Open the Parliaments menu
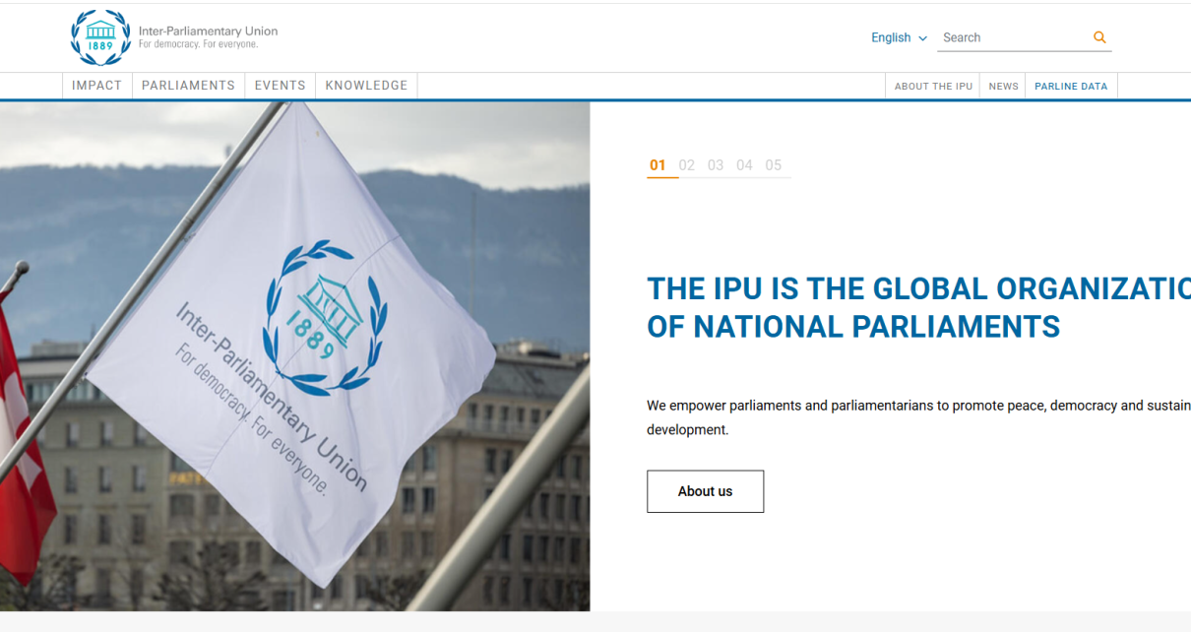The height and width of the screenshot is (632, 1191). 188,86
